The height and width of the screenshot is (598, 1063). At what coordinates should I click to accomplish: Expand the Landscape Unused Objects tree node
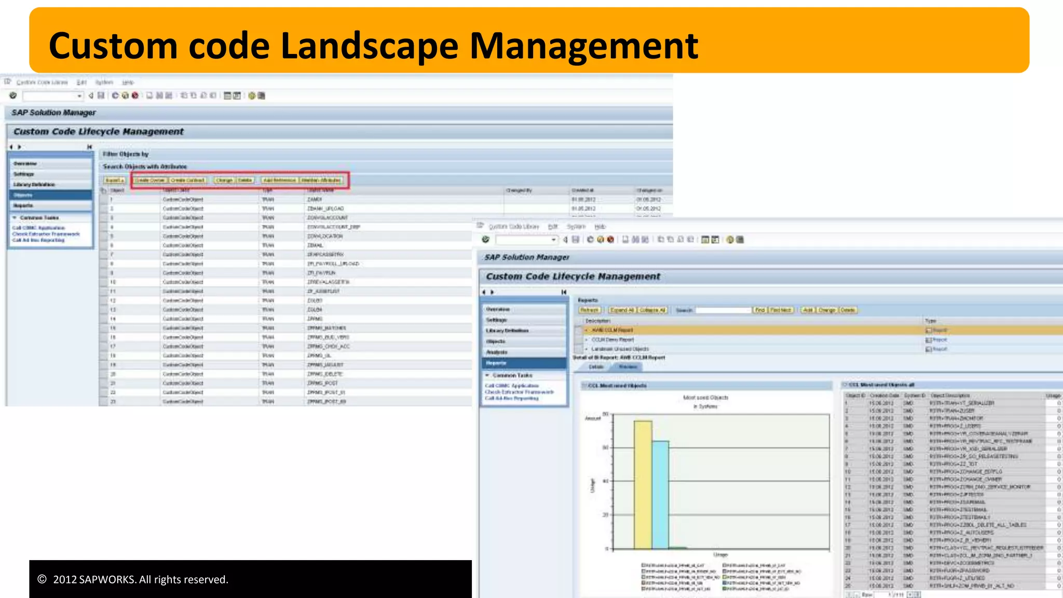click(x=587, y=349)
